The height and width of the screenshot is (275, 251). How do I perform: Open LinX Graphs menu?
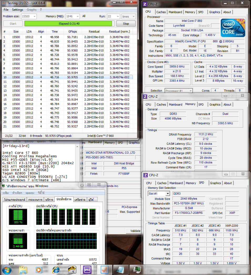coord(32,10)
